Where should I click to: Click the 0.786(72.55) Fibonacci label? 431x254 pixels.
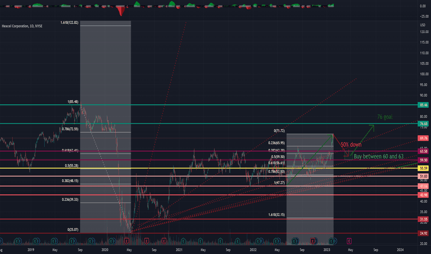[x=70, y=129]
